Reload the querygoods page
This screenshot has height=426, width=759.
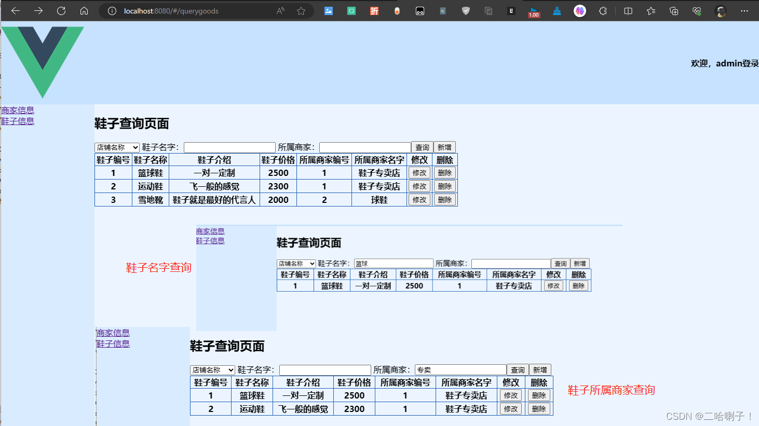[x=61, y=11]
